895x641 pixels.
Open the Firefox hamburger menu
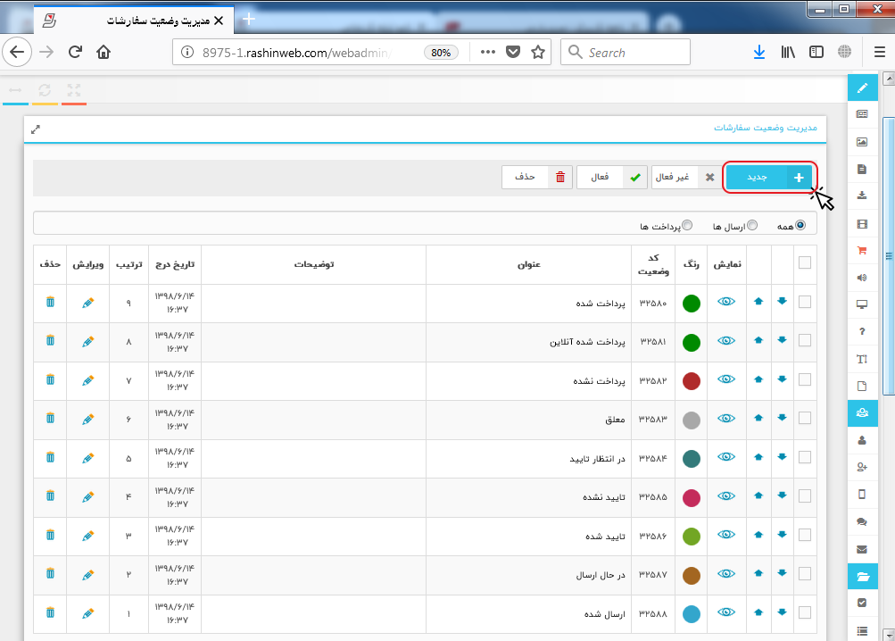(x=880, y=52)
